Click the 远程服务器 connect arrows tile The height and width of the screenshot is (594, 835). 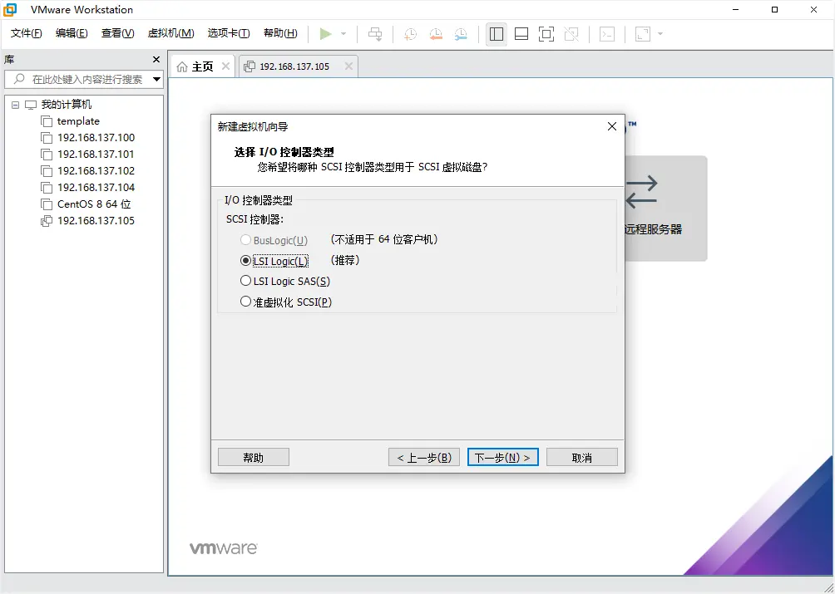(665, 208)
